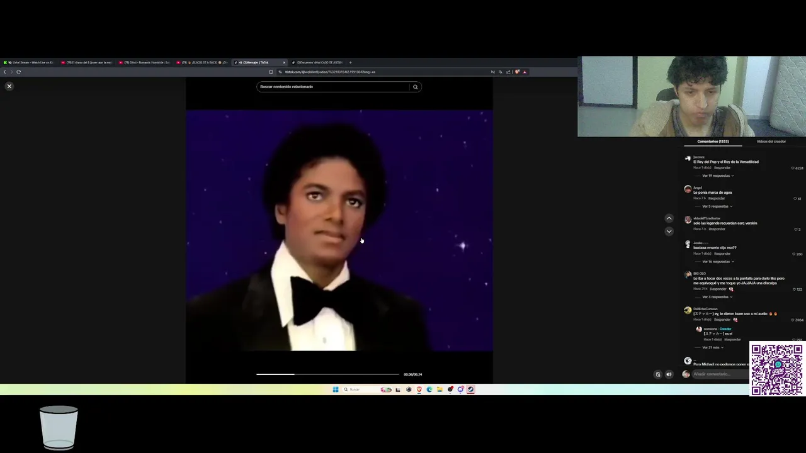Open avatar of 'El Rey del Pop' commenter
The image size is (806, 453).
(x=688, y=159)
